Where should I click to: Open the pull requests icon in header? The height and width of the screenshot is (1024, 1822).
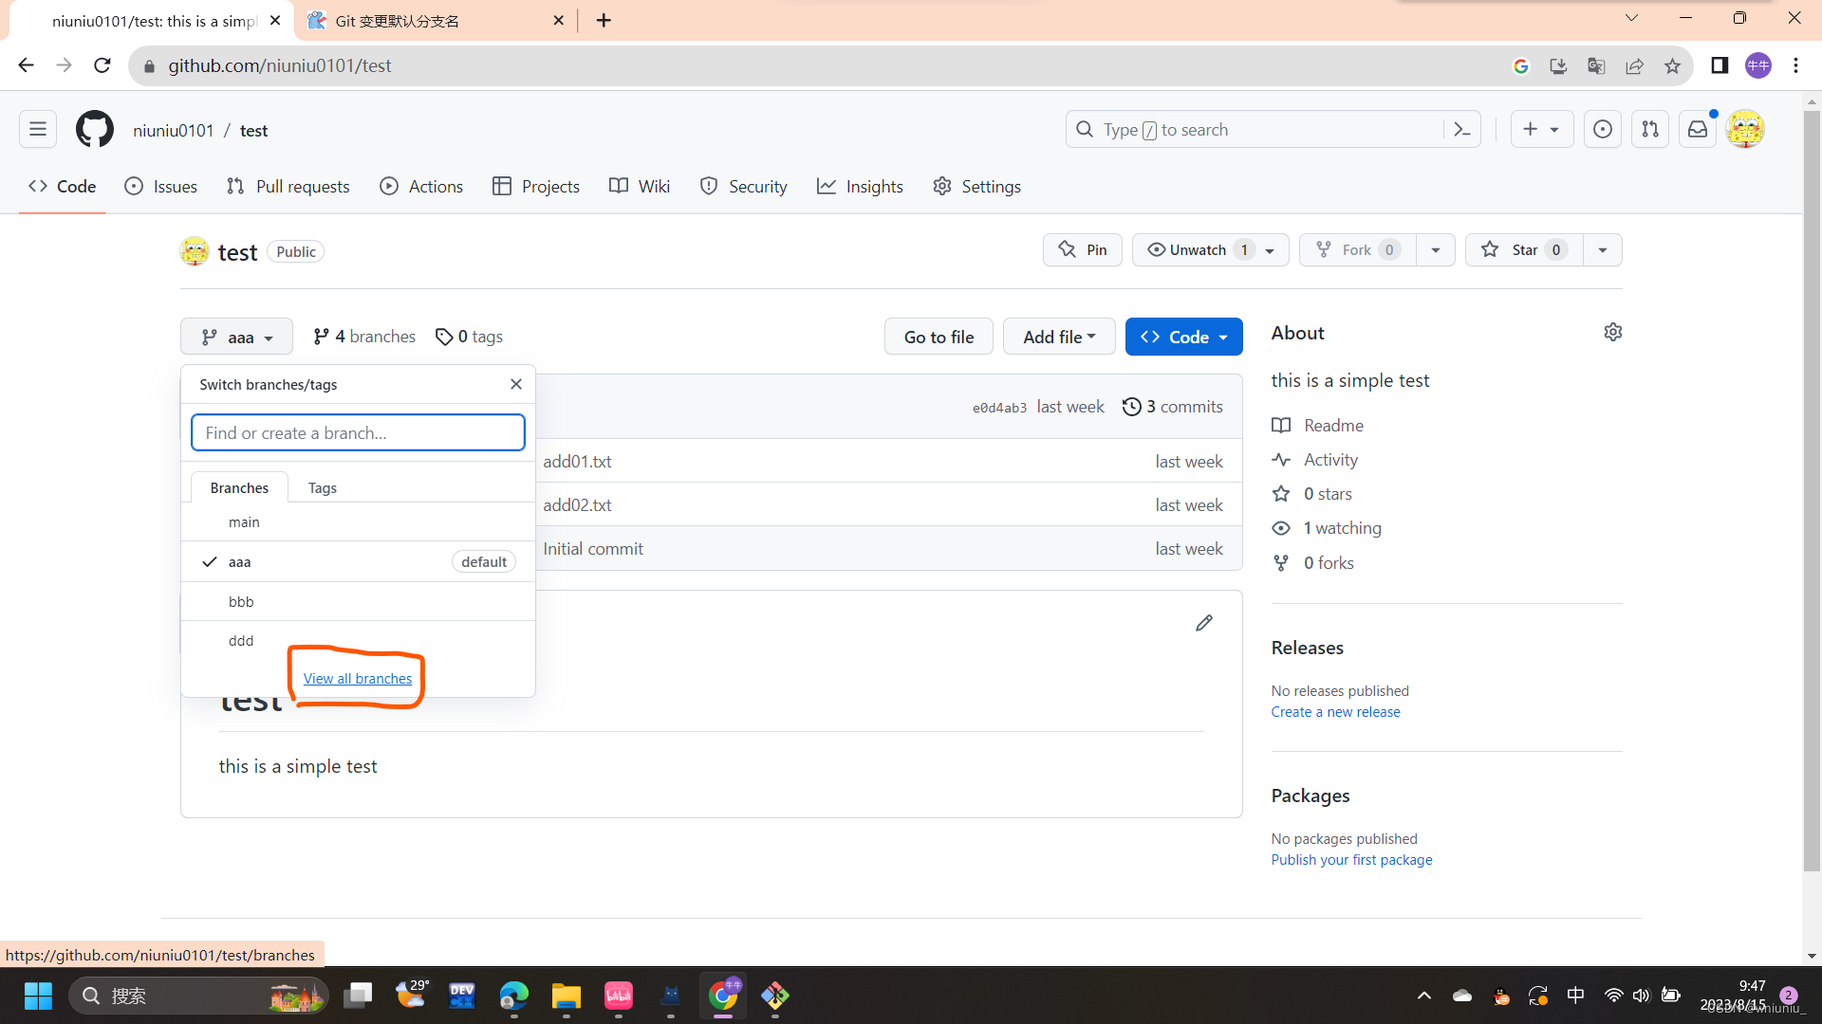1650,130
